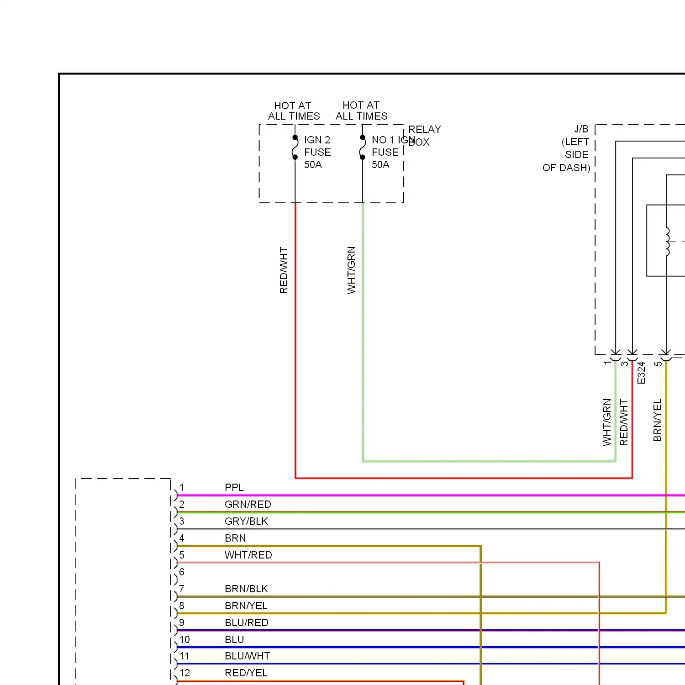
Task: Click the IGN 2 fuse symbol
Action: click(x=295, y=147)
